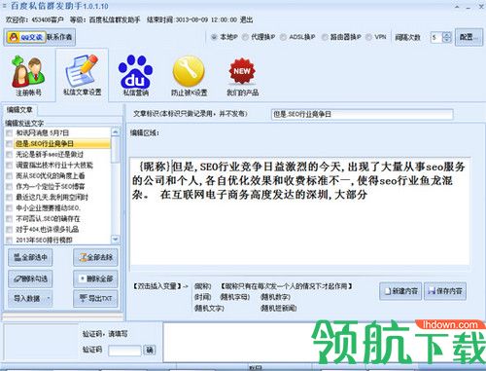Screen dimensions: 486x371
Task: Open the 导入数据 dropdown button
Action: tap(30, 298)
